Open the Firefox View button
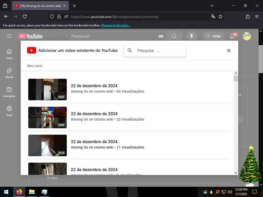 pos(5,6)
